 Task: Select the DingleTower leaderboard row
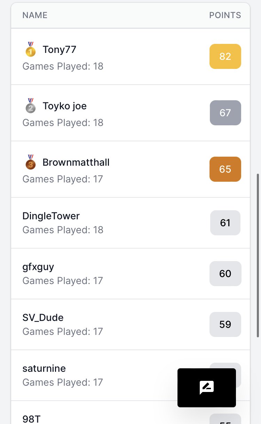pos(130,223)
